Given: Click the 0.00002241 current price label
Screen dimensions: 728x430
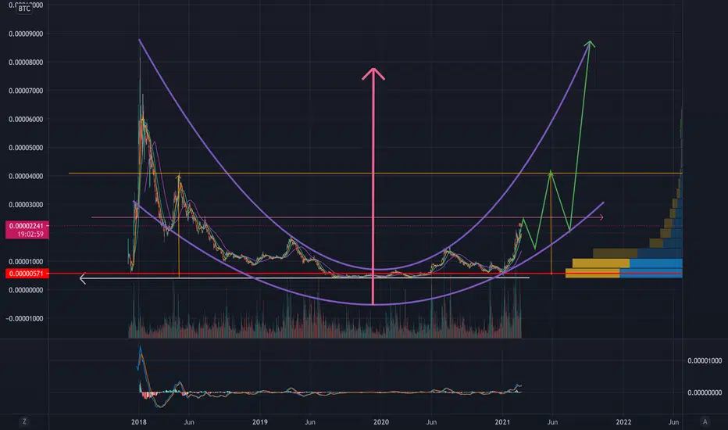Looking at the screenshot, I should tap(26, 226).
